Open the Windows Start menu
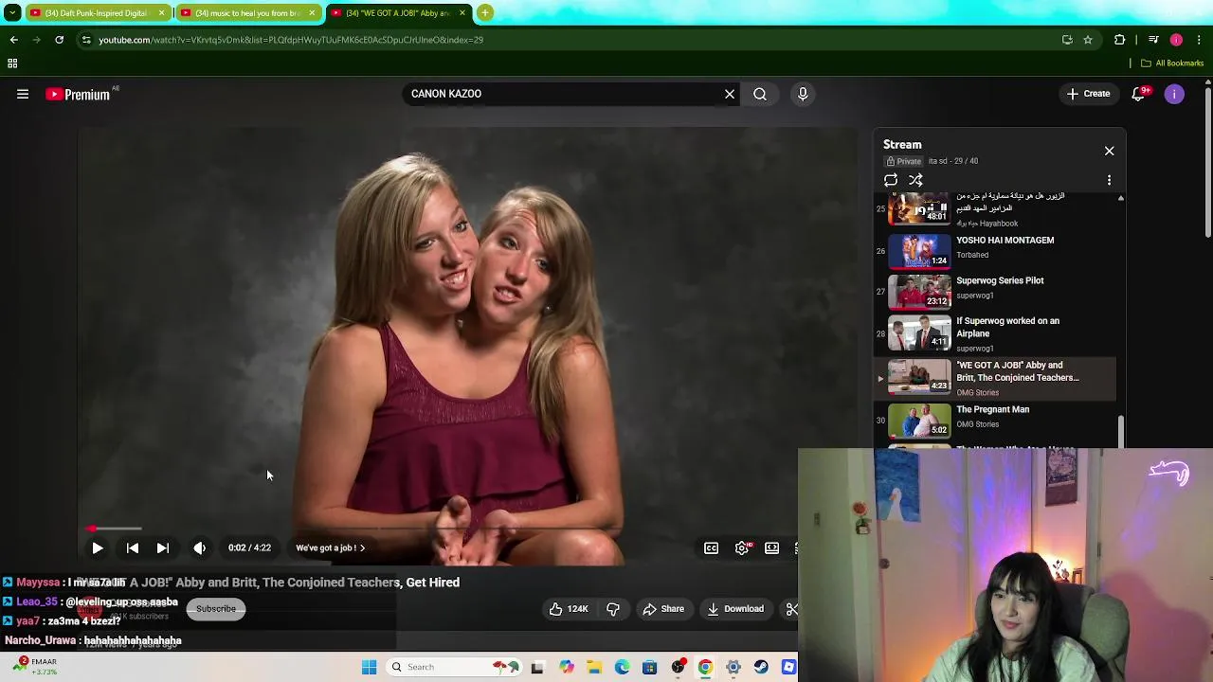1213x682 pixels. (x=370, y=667)
